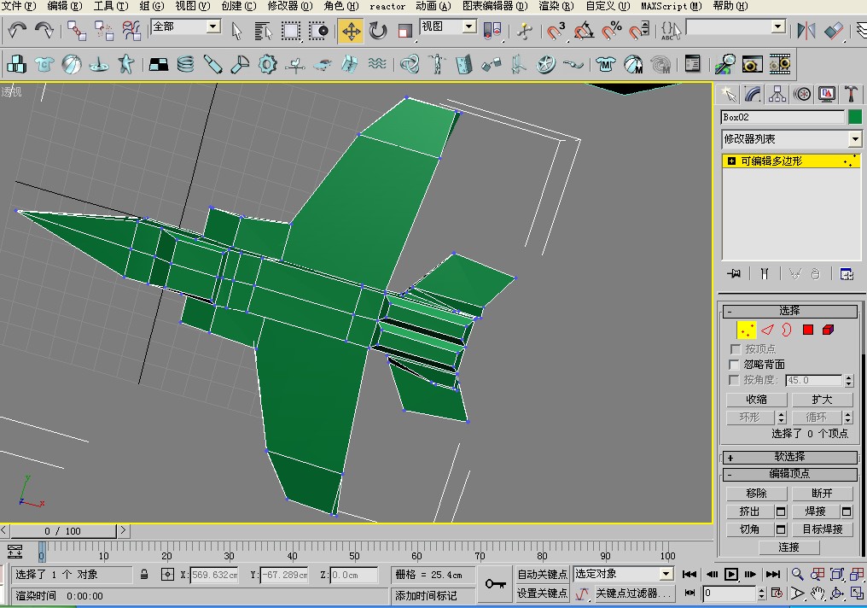Open the Hierarchy command panel tab
This screenshot has width=867, height=608.
pyautogui.click(x=777, y=95)
